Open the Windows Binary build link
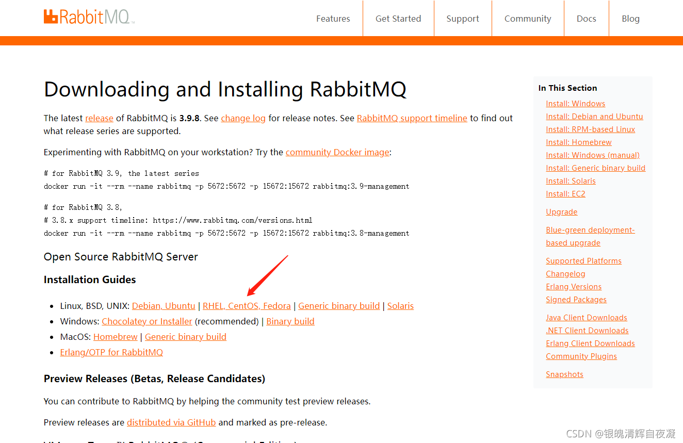Image resolution: width=683 pixels, height=443 pixels. 290,321
